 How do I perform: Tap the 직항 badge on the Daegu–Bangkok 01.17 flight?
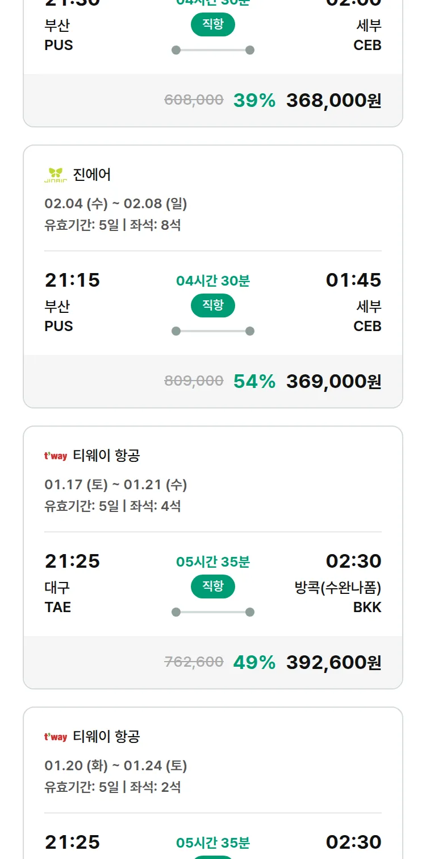click(213, 587)
